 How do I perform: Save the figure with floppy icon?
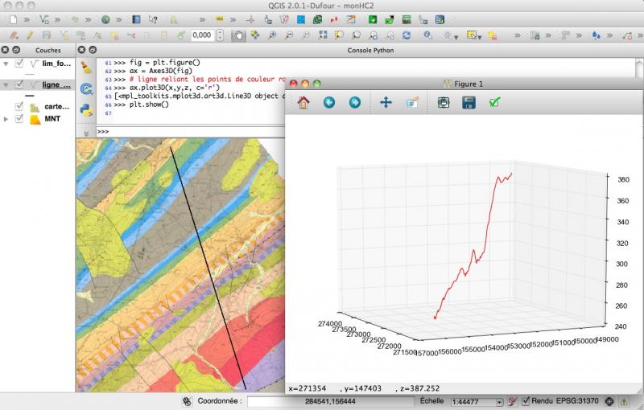point(469,103)
